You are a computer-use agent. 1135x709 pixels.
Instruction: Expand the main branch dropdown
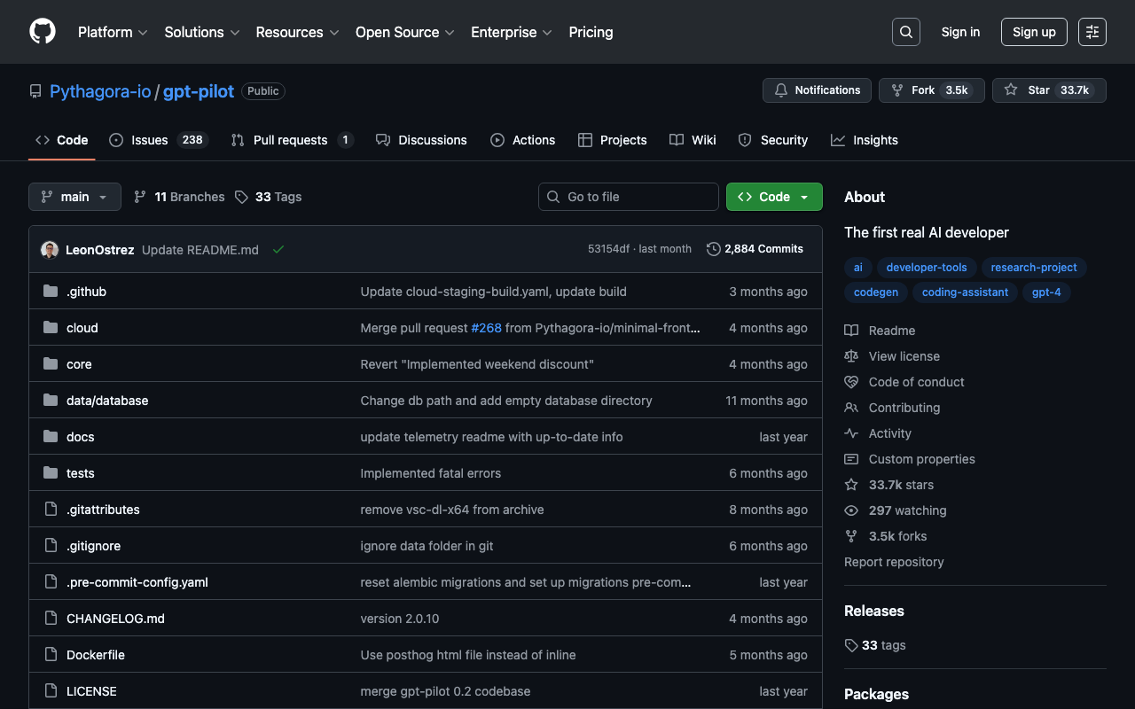[74, 197]
